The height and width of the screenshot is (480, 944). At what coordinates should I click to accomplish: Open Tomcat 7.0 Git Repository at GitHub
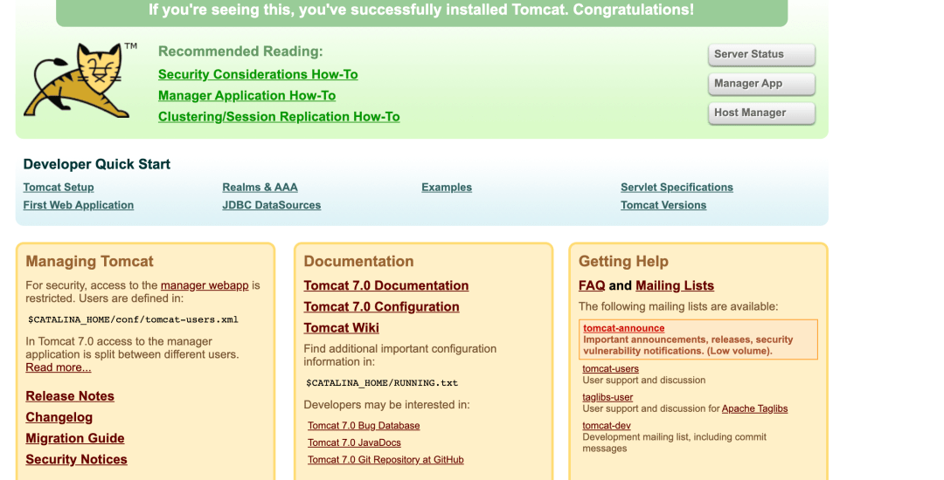pyautogui.click(x=385, y=460)
